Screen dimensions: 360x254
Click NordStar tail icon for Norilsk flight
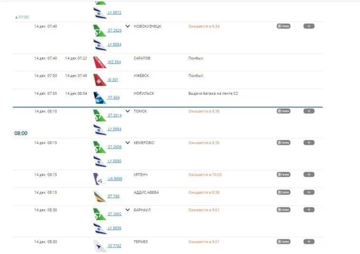pos(99,97)
